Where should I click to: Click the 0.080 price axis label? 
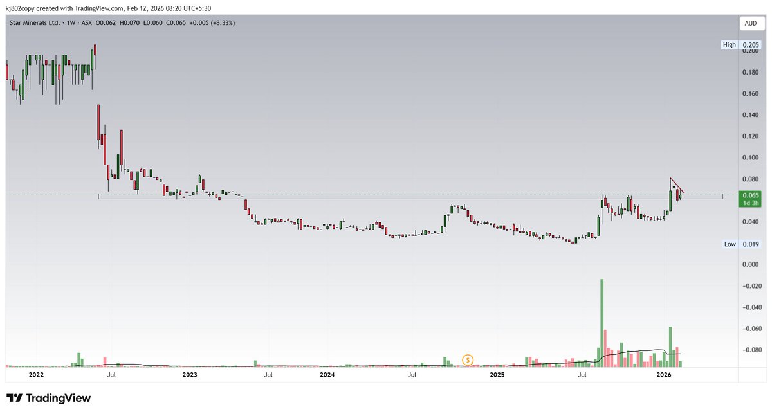750,179
